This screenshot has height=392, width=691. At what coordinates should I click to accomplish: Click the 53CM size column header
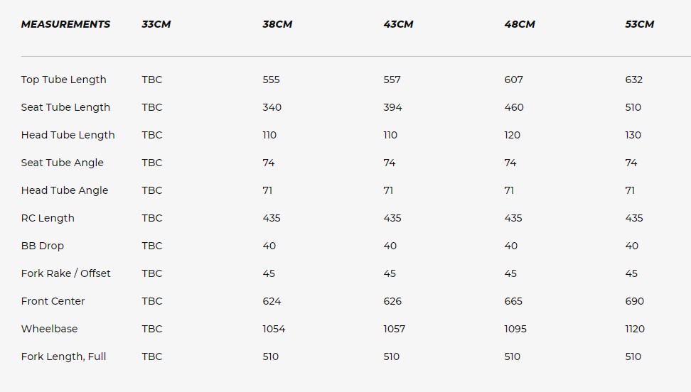[639, 24]
